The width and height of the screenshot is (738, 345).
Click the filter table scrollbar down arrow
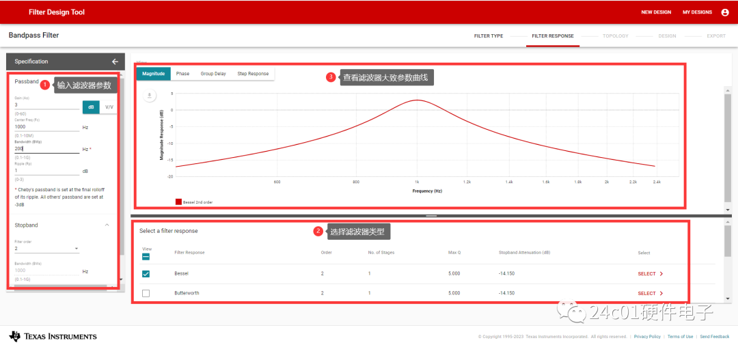(x=728, y=299)
